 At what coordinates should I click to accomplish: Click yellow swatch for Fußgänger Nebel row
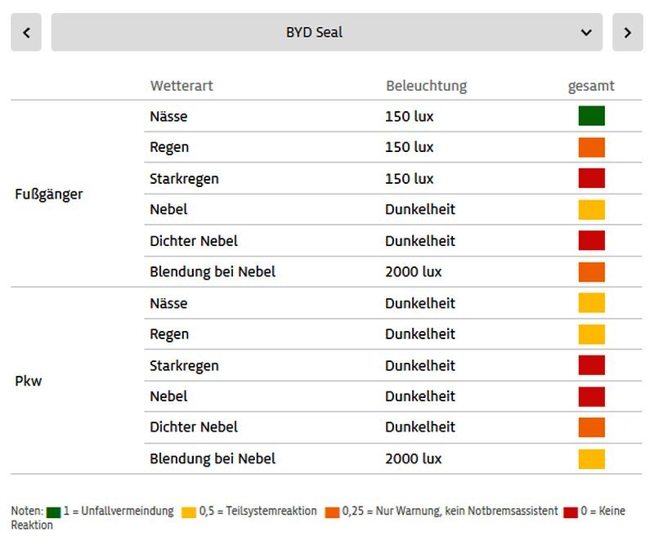click(x=591, y=209)
